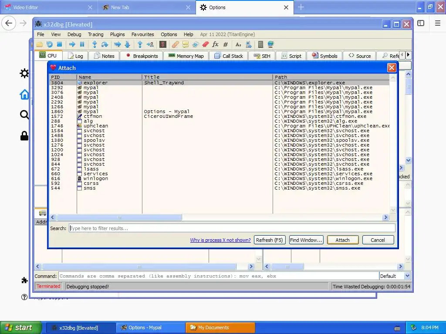Open the Calculator icon
The image size is (446, 334).
click(260, 44)
